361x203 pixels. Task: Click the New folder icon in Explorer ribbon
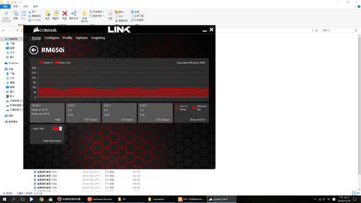click(x=85, y=14)
